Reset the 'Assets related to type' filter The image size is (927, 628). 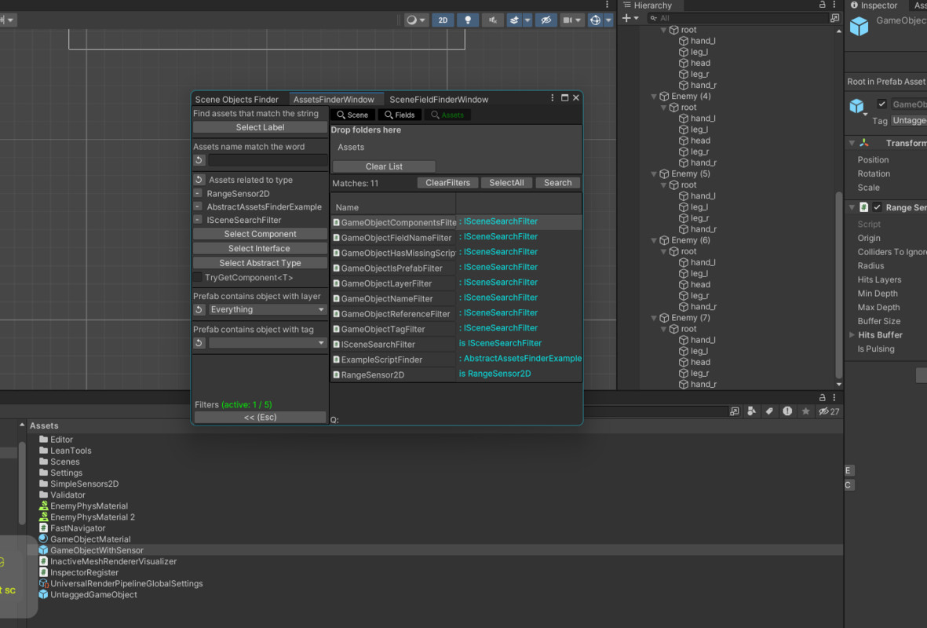click(x=199, y=180)
